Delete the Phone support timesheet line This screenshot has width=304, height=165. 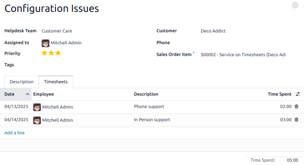296,106
